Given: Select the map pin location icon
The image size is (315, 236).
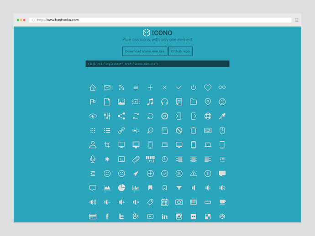Looking at the screenshot, I should pyautogui.click(x=208, y=102).
